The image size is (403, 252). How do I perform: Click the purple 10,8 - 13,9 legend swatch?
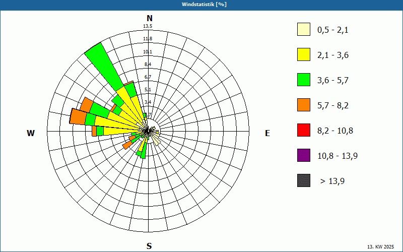pos(304,155)
